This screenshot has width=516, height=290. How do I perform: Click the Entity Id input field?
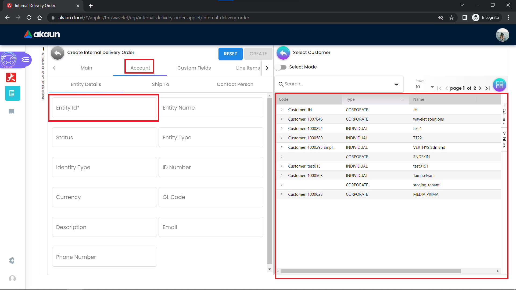pos(104,108)
